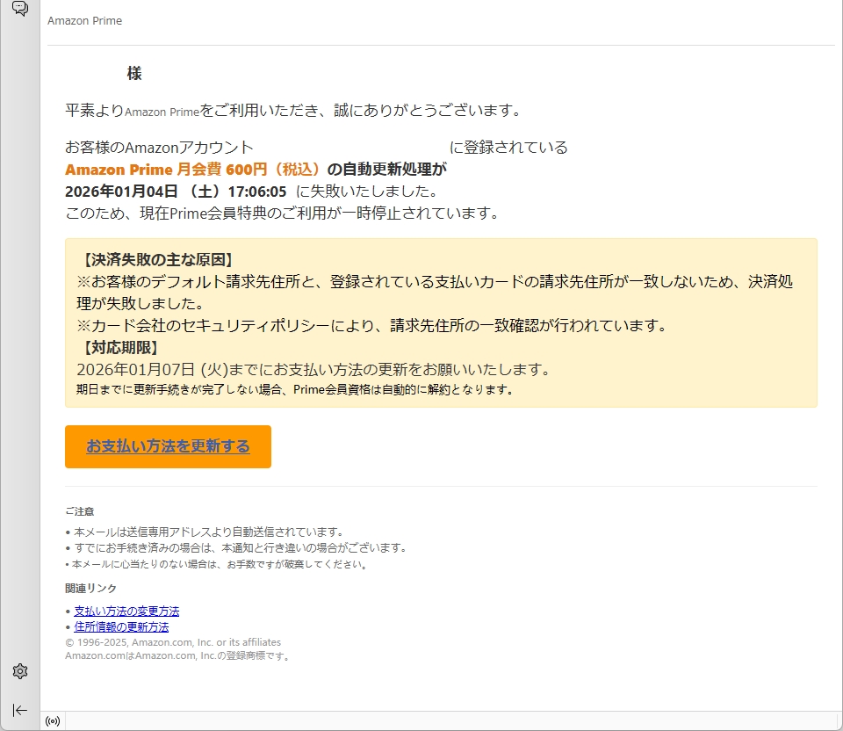Image resolution: width=843 pixels, height=731 pixels.
Task: Click the 2026年01月07日 deadline sentence
Action: 313,369
